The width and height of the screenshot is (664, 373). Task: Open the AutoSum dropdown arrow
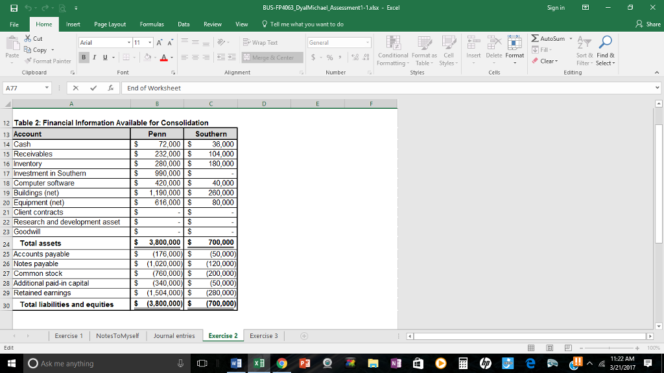571,38
